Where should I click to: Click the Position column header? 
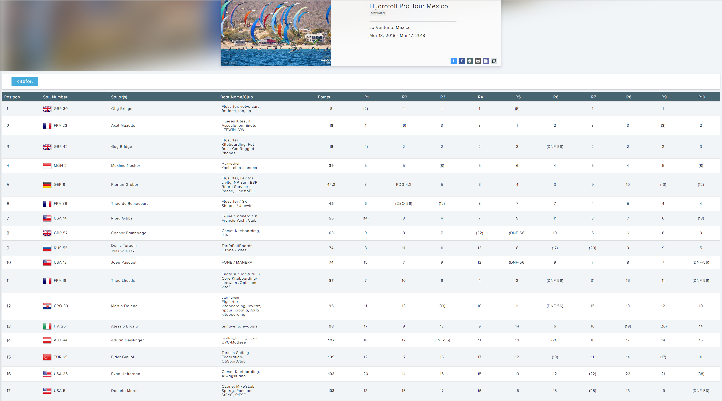pos(12,97)
